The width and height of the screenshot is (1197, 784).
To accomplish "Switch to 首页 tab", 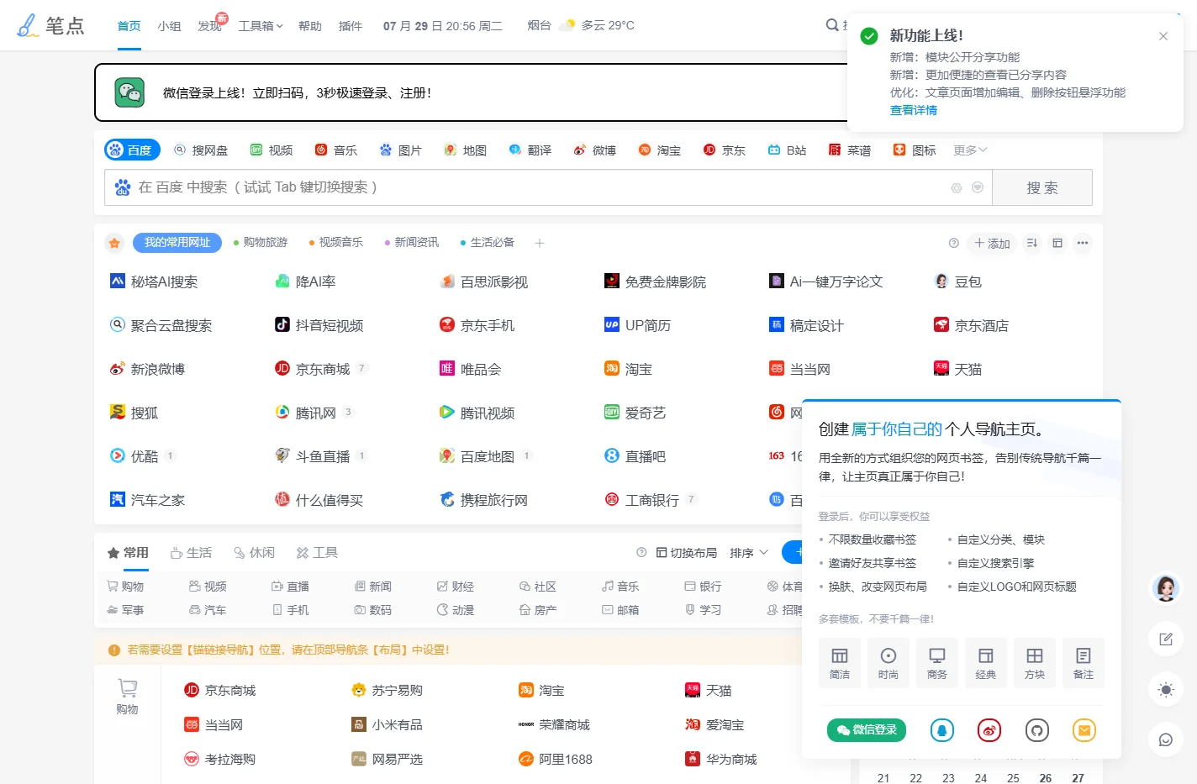I will [129, 26].
